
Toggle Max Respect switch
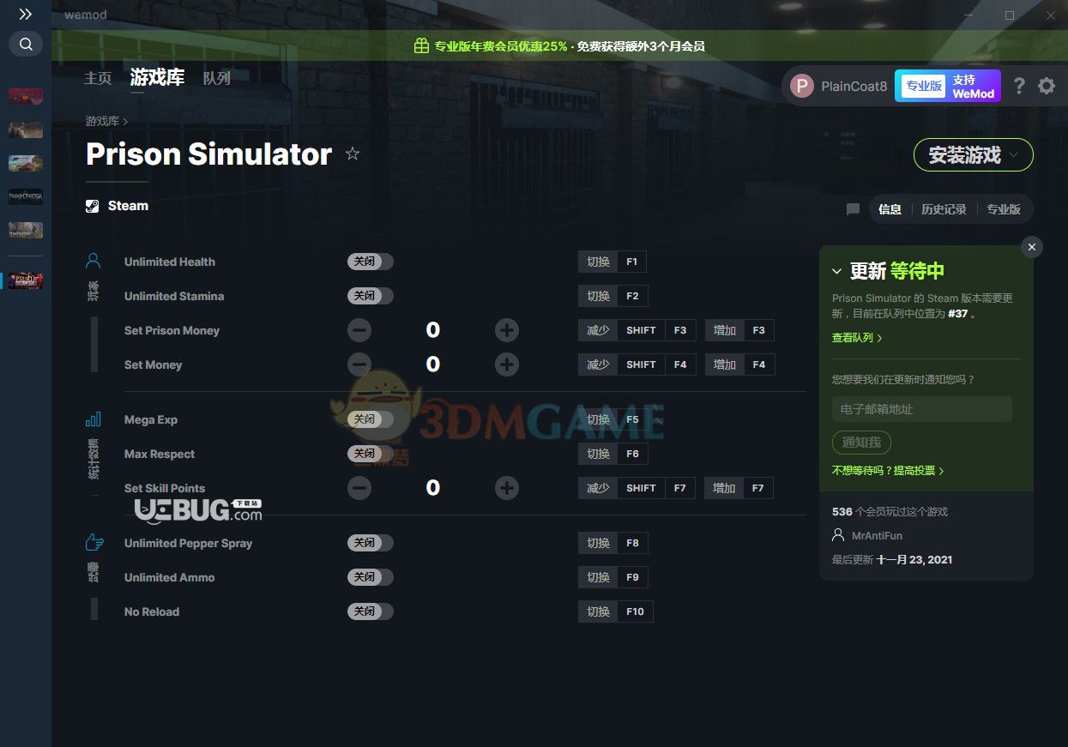(x=371, y=454)
